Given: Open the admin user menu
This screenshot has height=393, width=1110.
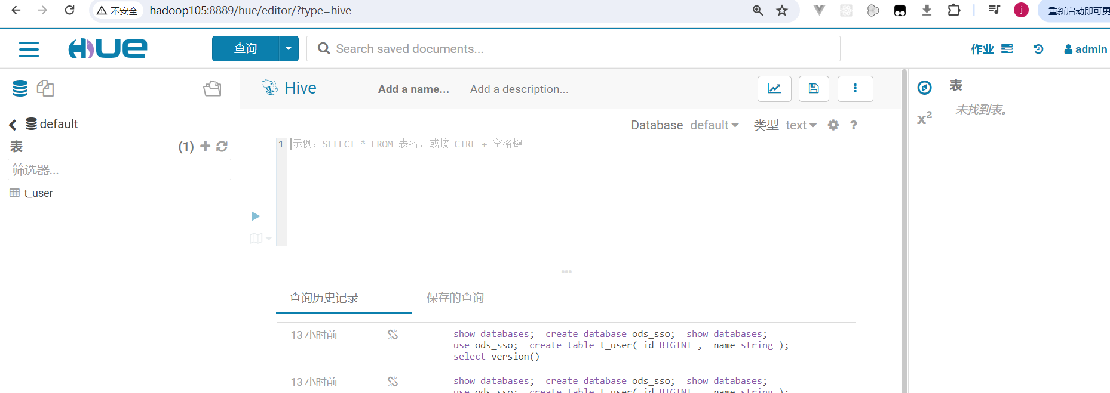Looking at the screenshot, I should pyautogui.click(x=1086, y=49).
